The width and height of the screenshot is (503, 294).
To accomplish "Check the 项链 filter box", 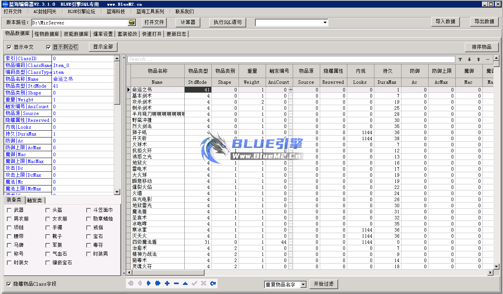I will (x=9, y=228).
